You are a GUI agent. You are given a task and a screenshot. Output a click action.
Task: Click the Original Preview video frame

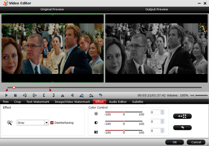[52, 49]
